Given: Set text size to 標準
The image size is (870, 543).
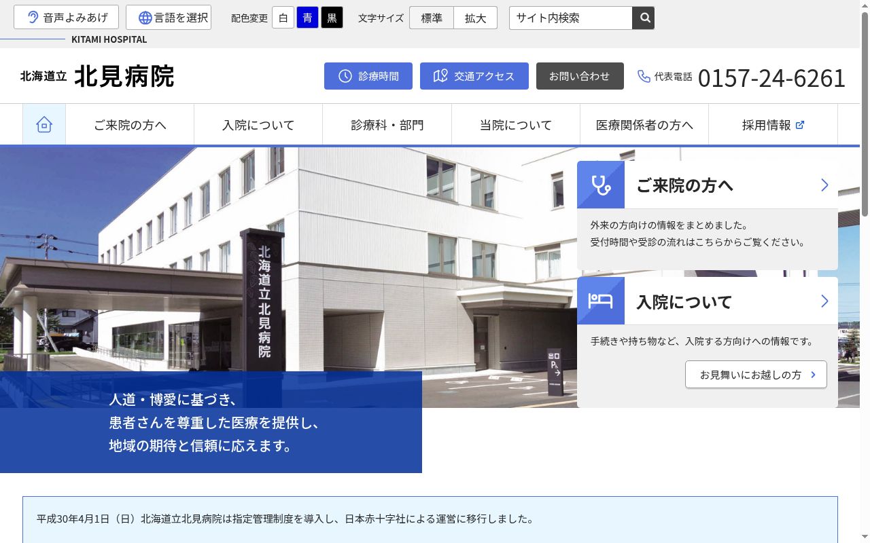Looking at the screenshot, I should (432, 18).
